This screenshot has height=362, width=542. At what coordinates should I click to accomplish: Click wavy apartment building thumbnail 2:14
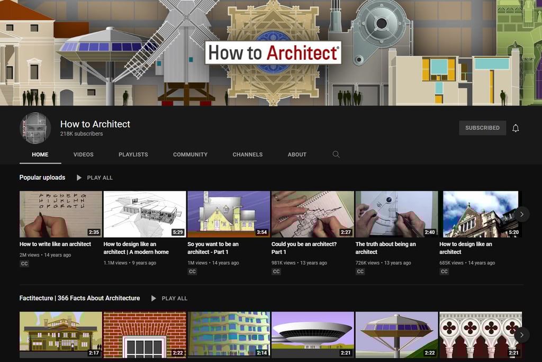coord(229,334)
